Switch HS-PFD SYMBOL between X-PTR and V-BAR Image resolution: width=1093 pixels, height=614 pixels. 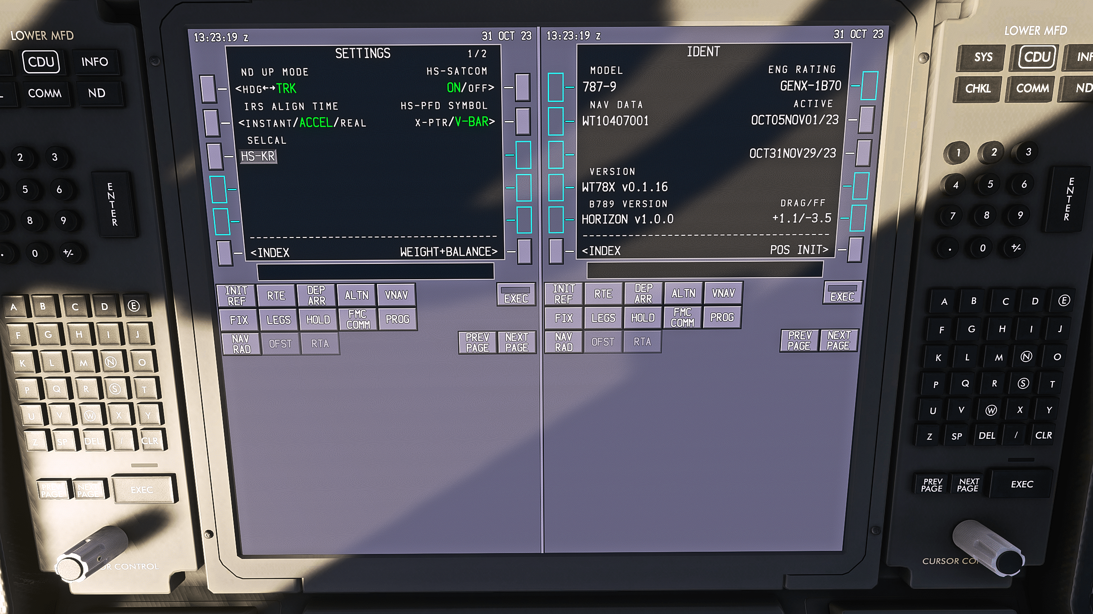(523, 122)
